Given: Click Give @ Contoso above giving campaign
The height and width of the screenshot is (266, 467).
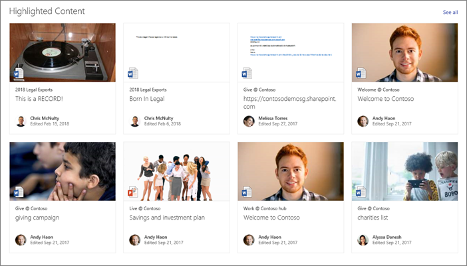Looking at the screenshot, I should pos(31,208).
